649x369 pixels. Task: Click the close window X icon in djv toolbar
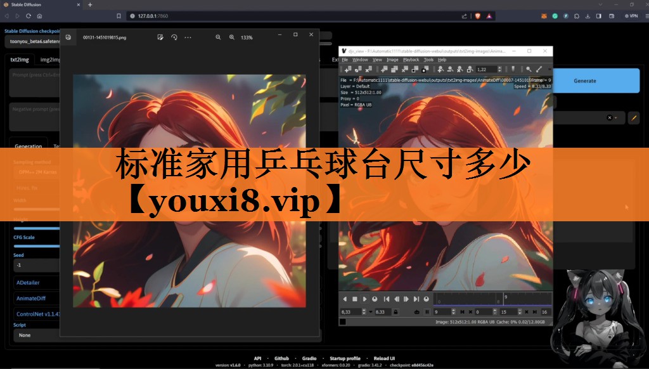coord(368,69)
